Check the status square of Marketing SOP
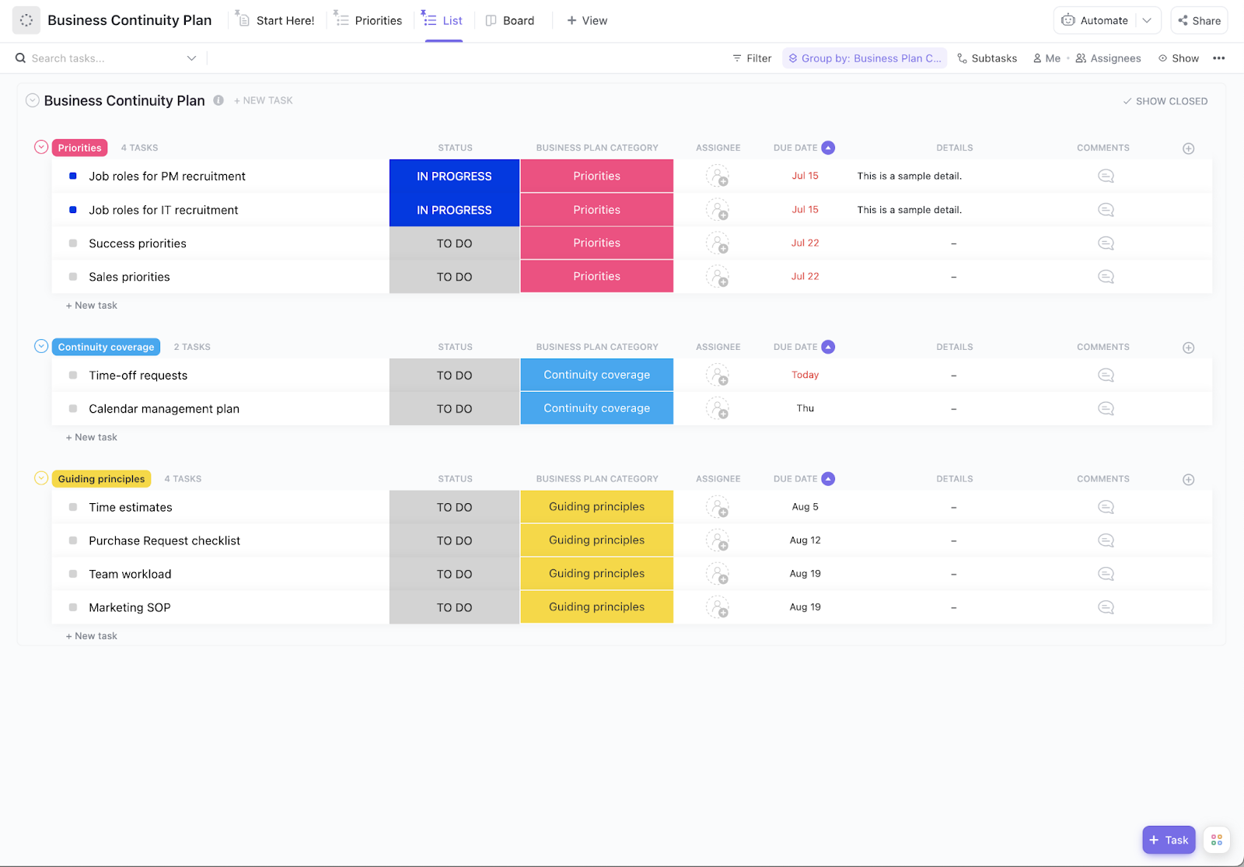The height and width of the screenshot is (867, 1244). (72, 607)
